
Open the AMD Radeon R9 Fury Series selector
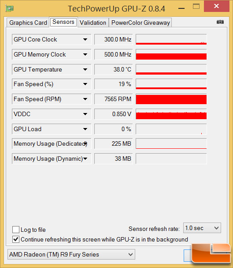(x=71, y=254)
